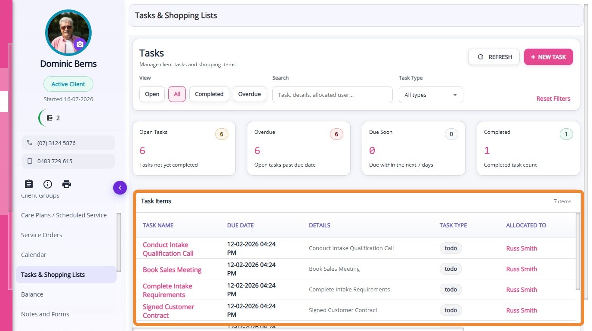592x331 pixels.
Task: Click the Reset Filters link
Action: pyautogui.click(x=553, y=99)
